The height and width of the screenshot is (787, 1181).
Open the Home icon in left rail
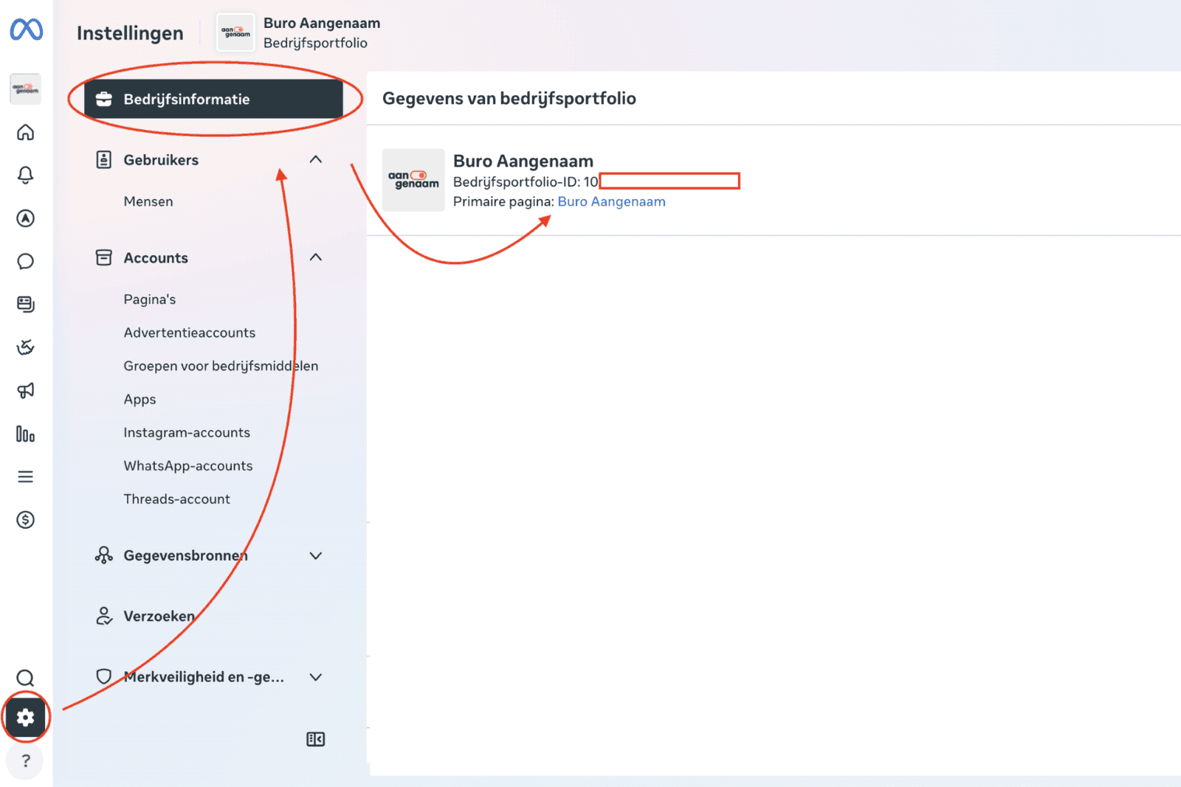pos(26,132)
